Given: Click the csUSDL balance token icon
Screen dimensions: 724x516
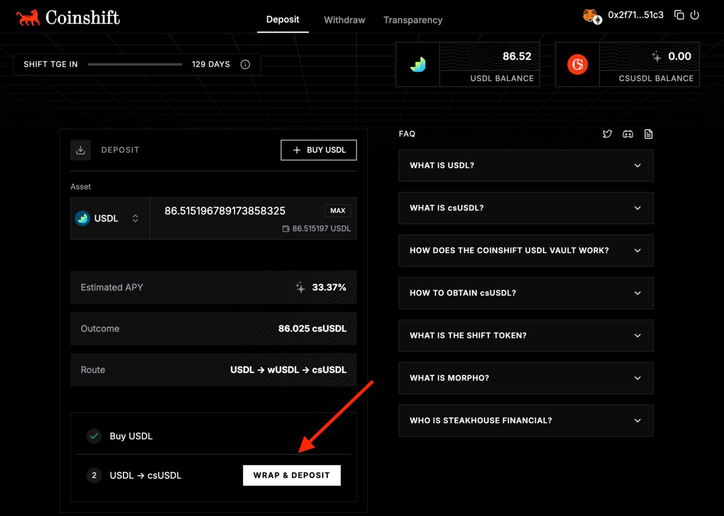Looking at the screenshot, I should click(x=577, y=64).
